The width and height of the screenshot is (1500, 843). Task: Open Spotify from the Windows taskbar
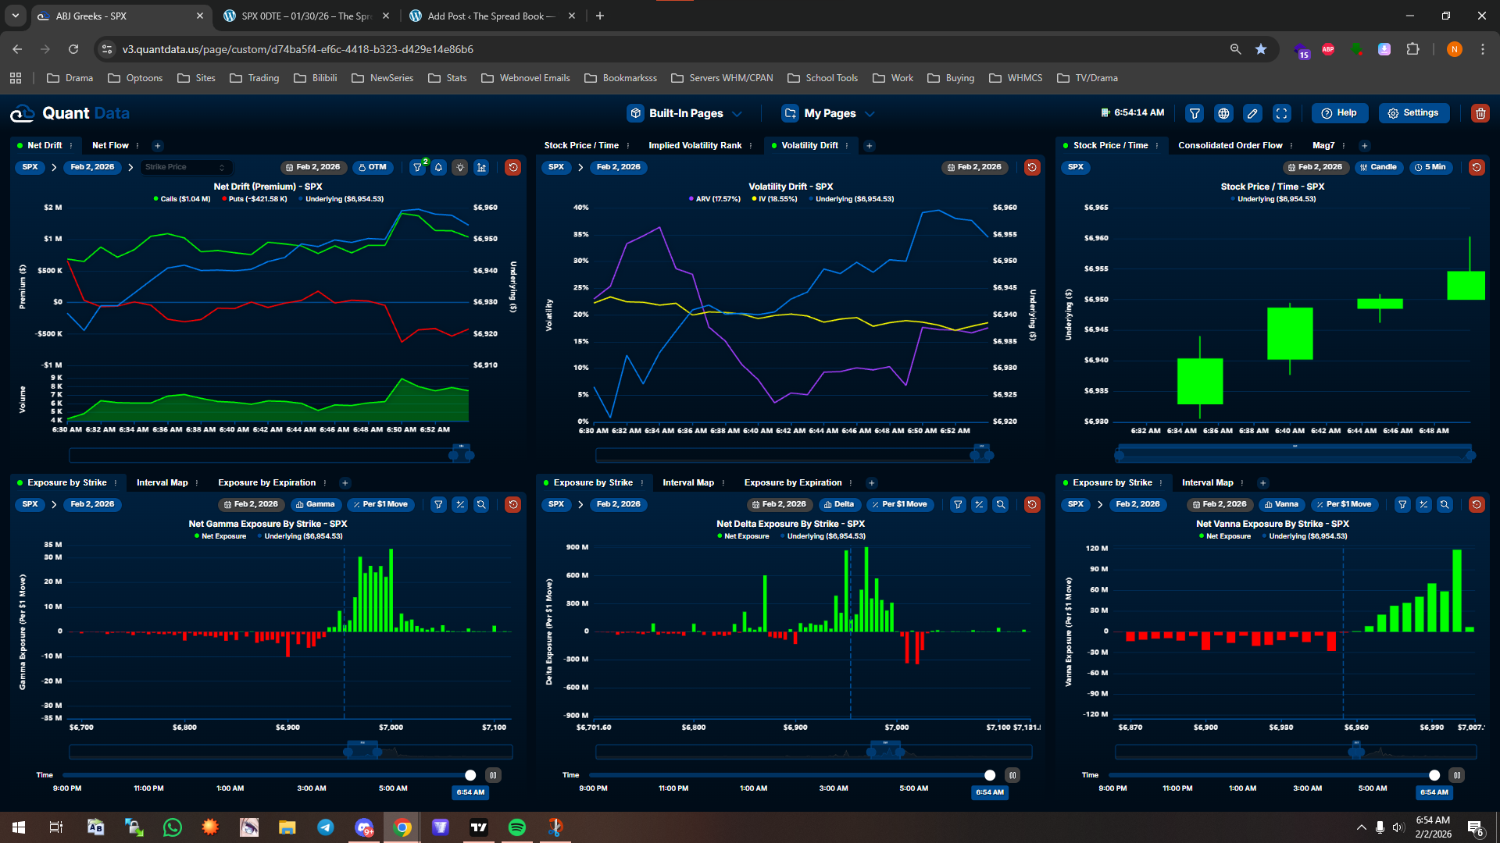pos(517,827)
